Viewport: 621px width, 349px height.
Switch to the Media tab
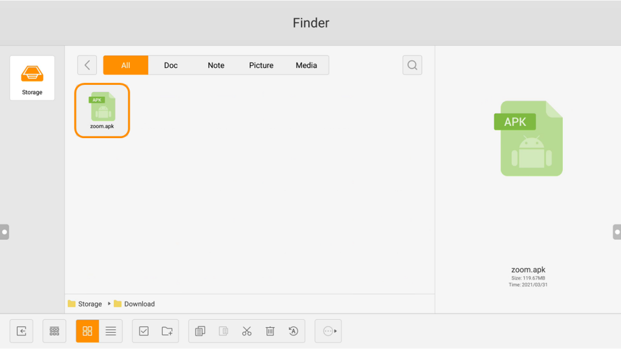(x=306, y=65)
